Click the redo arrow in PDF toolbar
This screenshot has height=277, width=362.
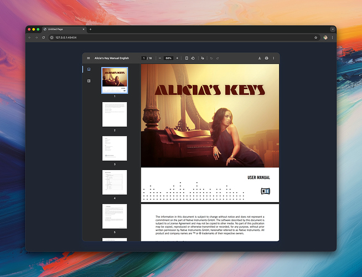[218, 58]
